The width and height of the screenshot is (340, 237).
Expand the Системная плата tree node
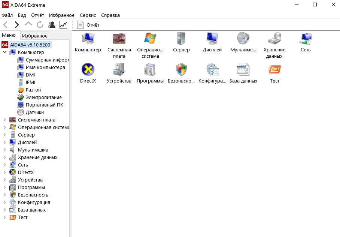[4, 120]
